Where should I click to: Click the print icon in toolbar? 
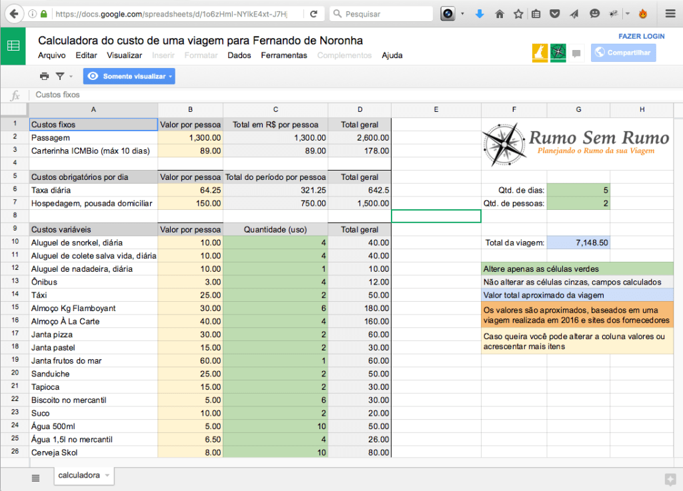click(x=44, y=77)
